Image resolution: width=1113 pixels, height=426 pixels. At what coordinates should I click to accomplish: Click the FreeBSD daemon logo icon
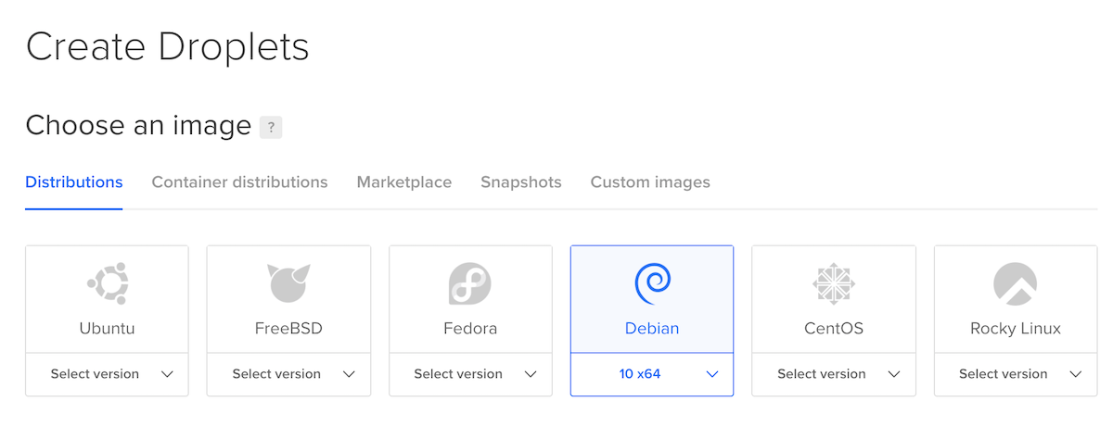point(288,283)
